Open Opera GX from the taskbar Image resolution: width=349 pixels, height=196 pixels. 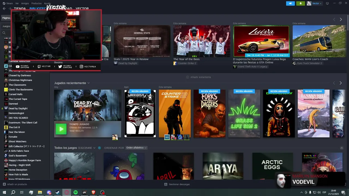pos(67,192)
